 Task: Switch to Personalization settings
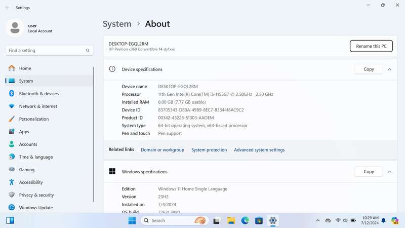point(49,119)
